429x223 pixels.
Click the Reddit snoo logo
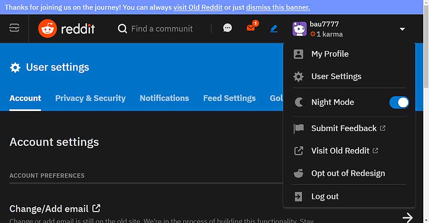coord(48,29)
